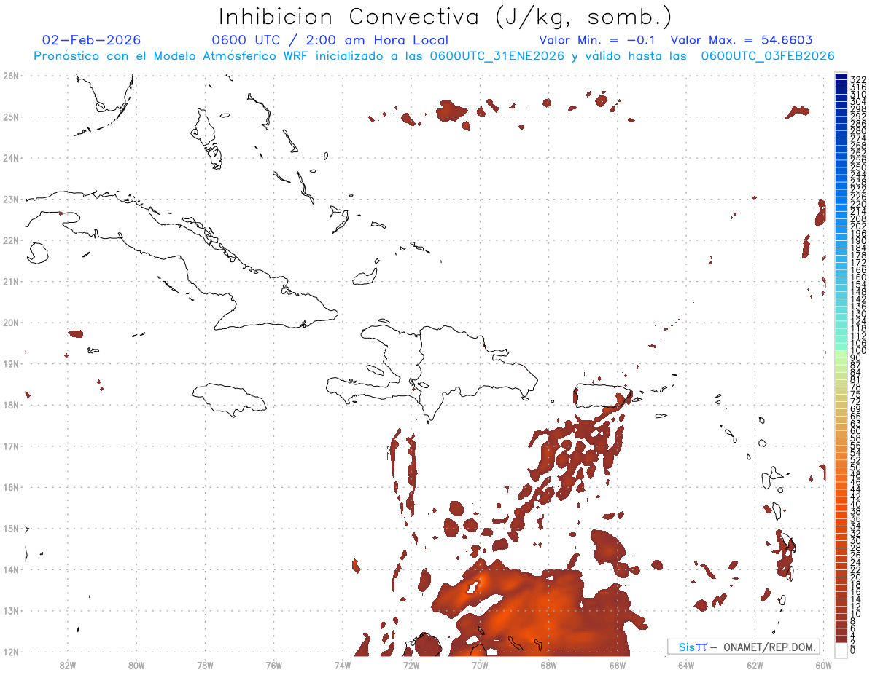875x675 pixels.
Task: Click the '15N' latitude label
Action: 11,528
